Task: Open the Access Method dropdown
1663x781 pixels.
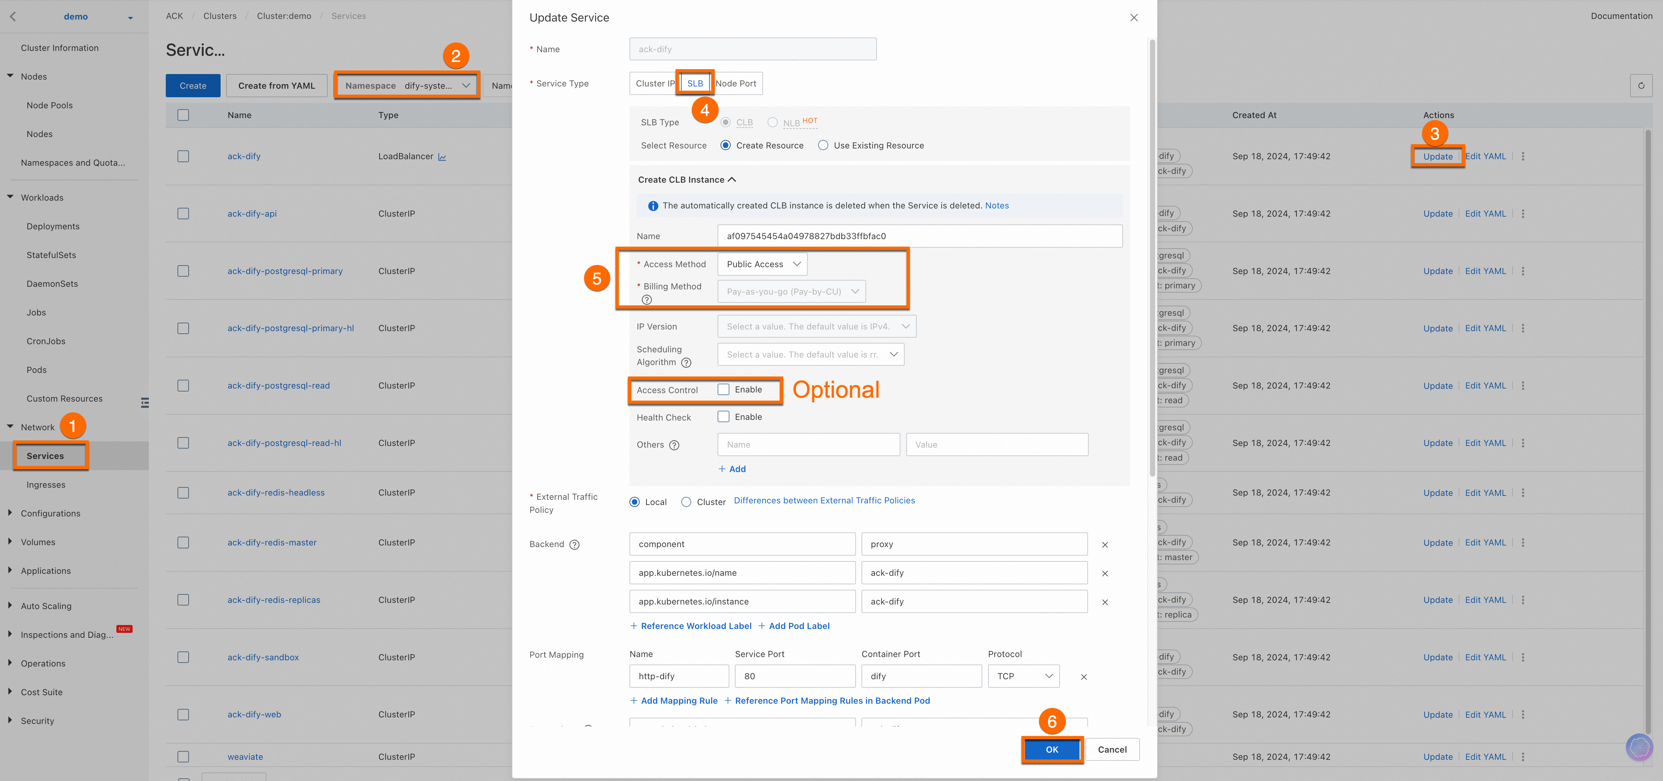Action: [x=762, y=264]
